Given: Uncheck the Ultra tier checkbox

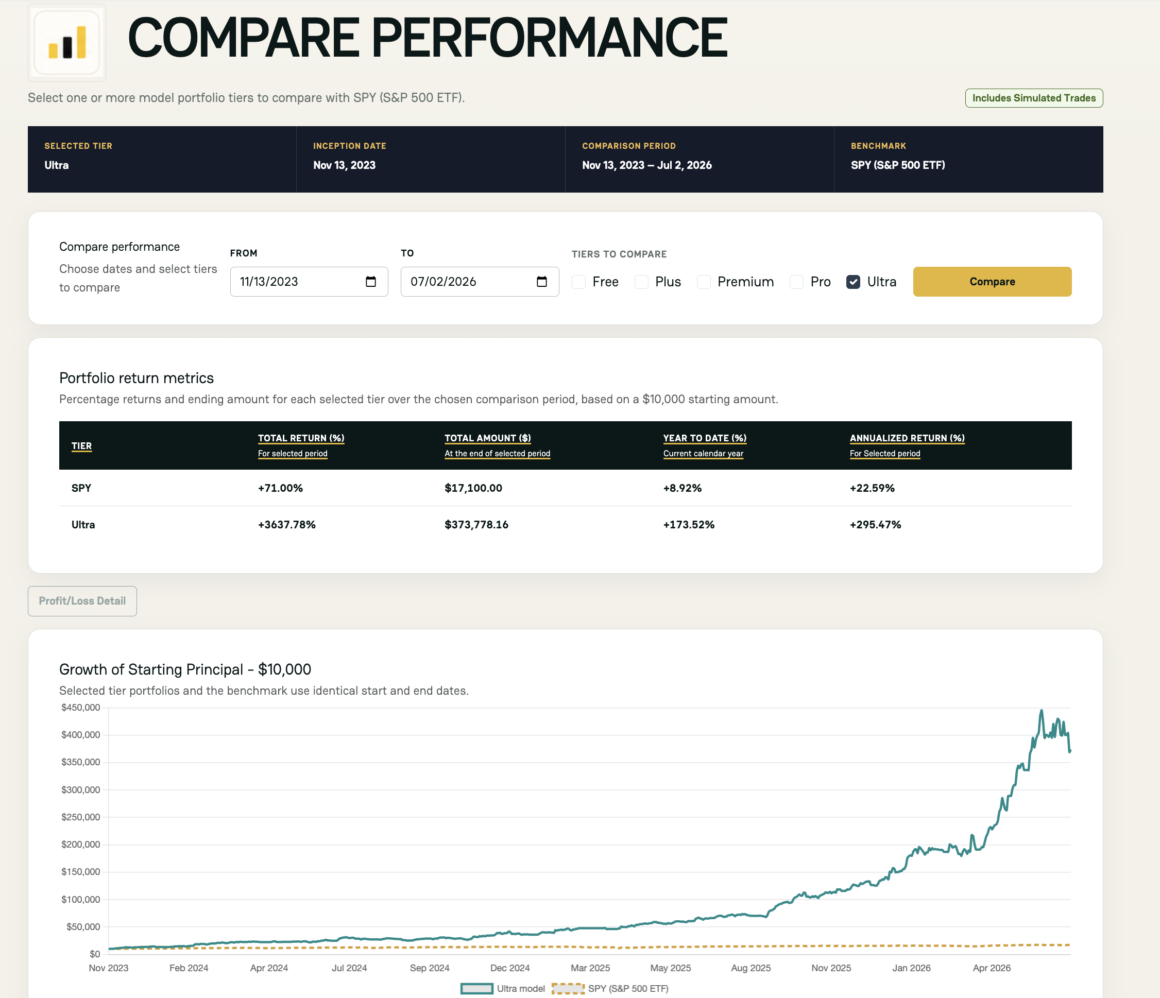Looking at the screenshot, I should (x=852, y=282).
